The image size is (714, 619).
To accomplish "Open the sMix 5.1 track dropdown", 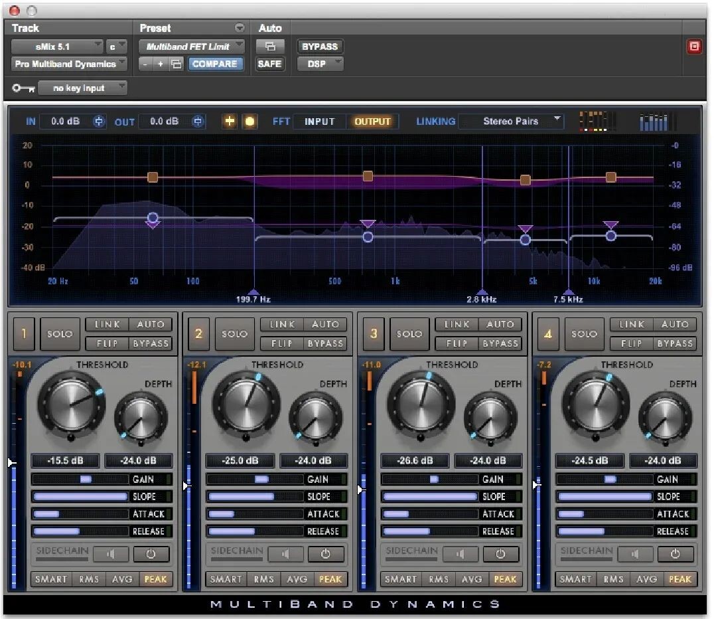I will (57, 46).
